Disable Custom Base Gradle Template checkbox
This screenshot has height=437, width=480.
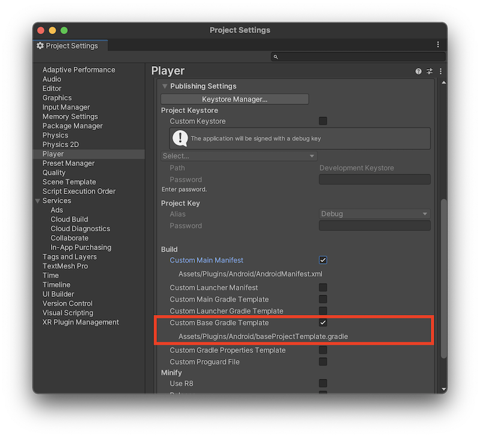pyautogui.click(x=323, y=323)
